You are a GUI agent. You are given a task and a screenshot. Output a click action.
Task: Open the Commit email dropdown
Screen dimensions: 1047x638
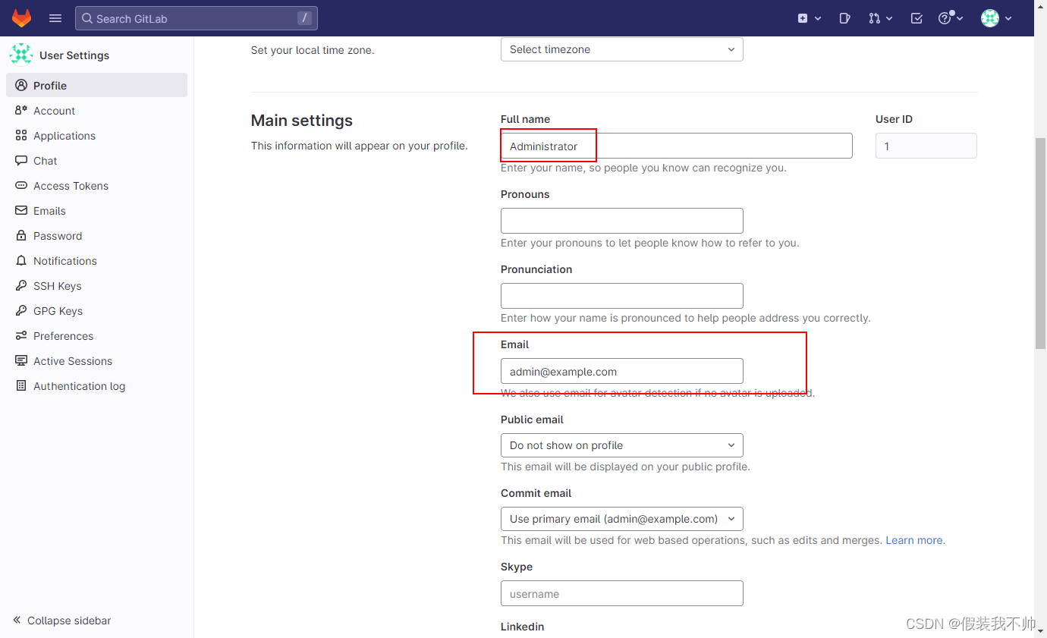(621, 519)
